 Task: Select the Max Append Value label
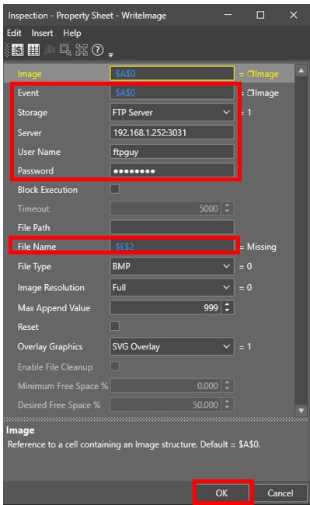(x=54, y=308)
